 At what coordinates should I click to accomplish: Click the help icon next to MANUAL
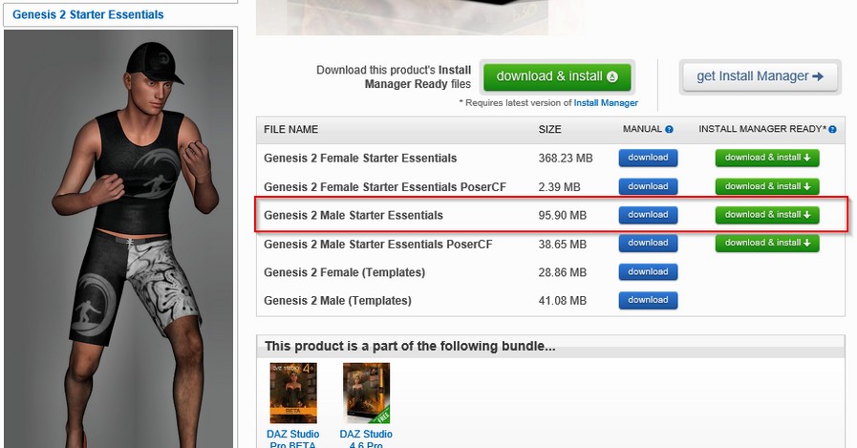click(x=669, y=130)
